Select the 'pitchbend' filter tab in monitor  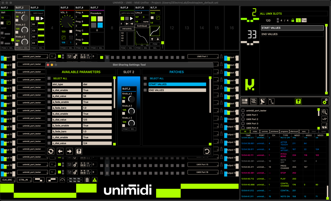275,132
